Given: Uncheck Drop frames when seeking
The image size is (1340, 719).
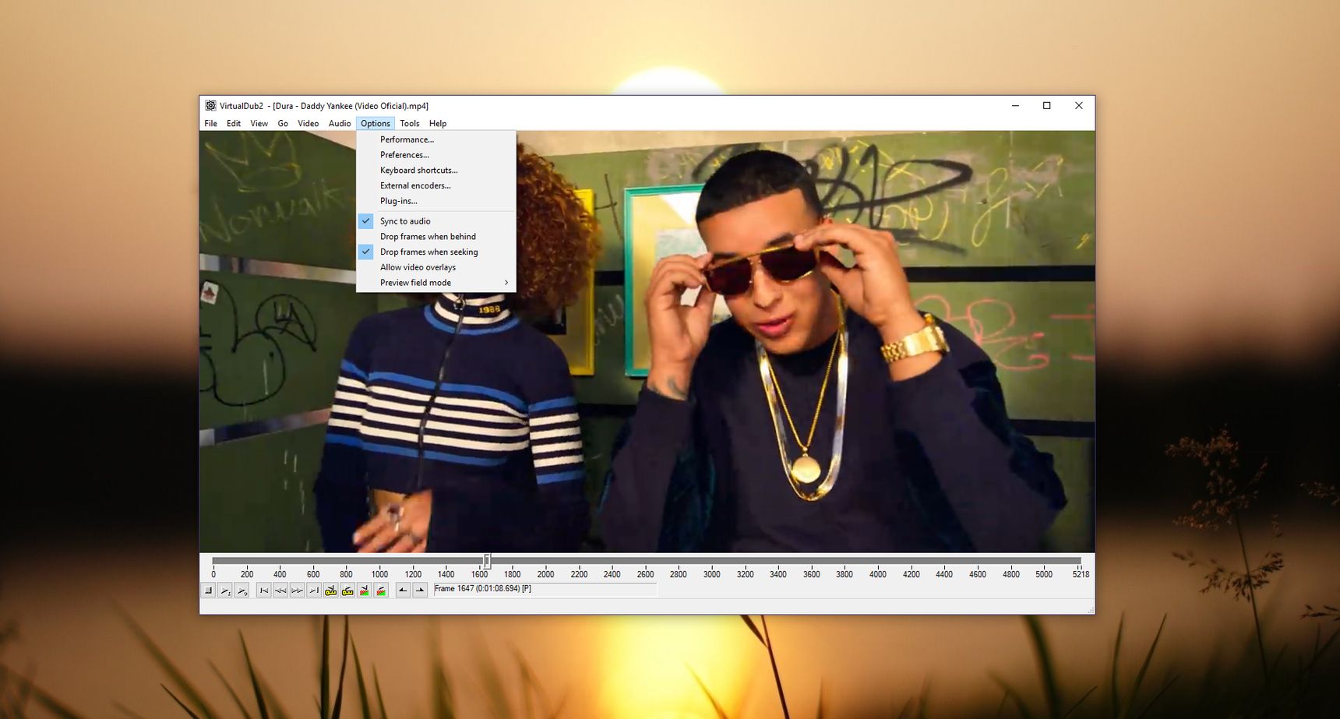Looking at the screenshot, I should coord(436,252).
